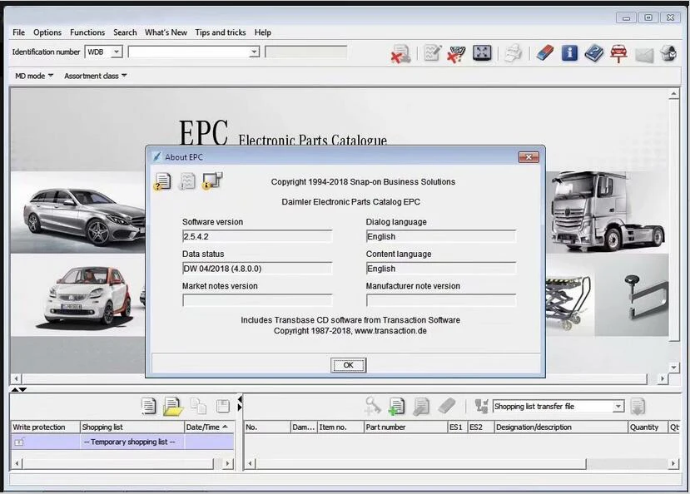This screenshot has height=494, width=690.
Task: Click the computer info icon in About EPC dialog
Action: [212, 180]
